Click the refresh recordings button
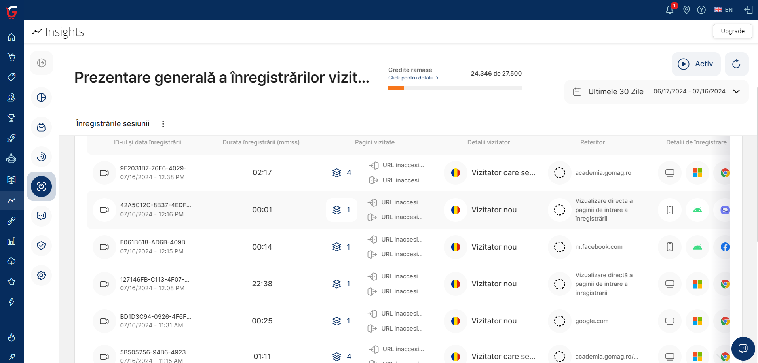 coord(736,64)
